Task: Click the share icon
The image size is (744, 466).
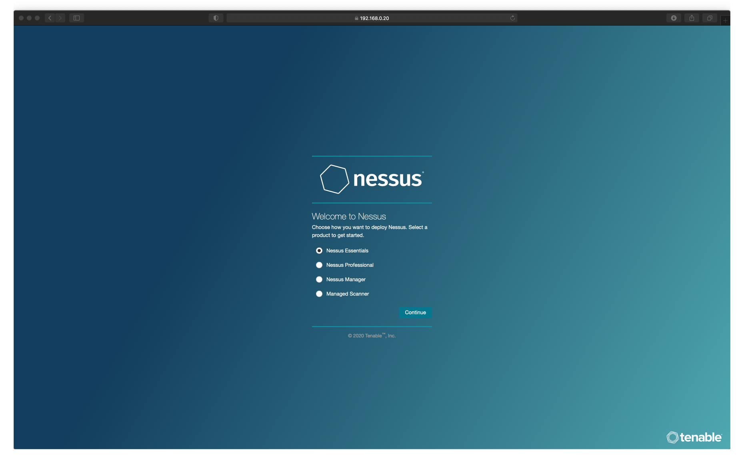Action: [x=692, y=18]
